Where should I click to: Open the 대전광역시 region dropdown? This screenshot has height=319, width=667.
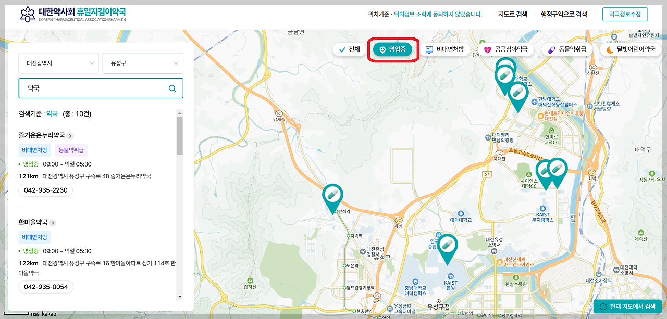pos(58,63)
